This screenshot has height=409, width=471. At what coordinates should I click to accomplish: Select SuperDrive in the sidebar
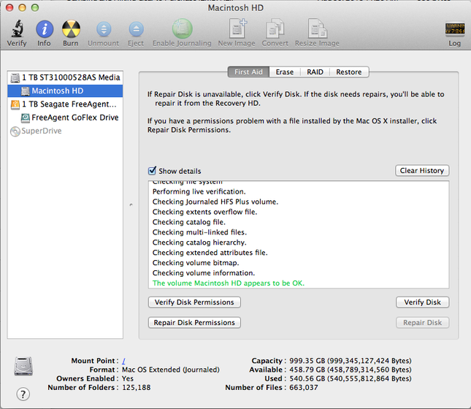coord(65,131)
